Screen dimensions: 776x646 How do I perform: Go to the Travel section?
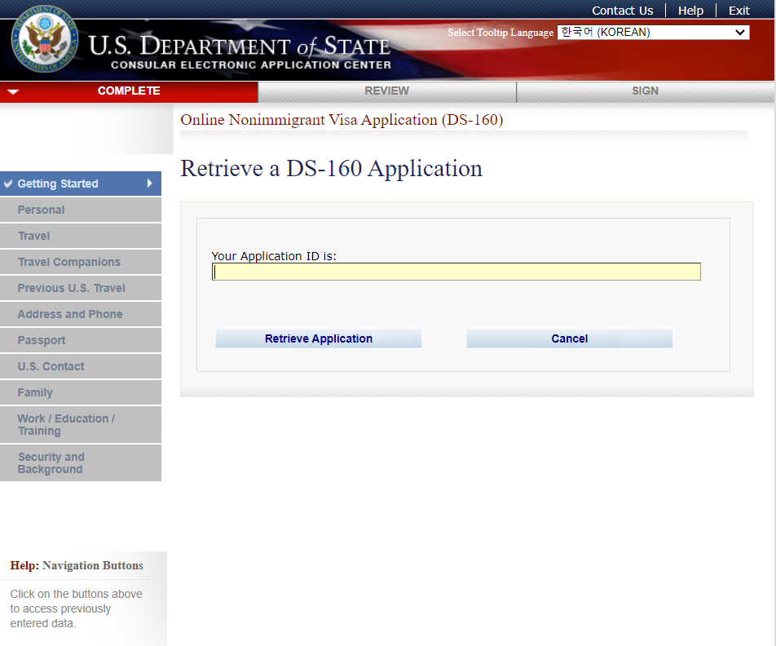(81, 236)
